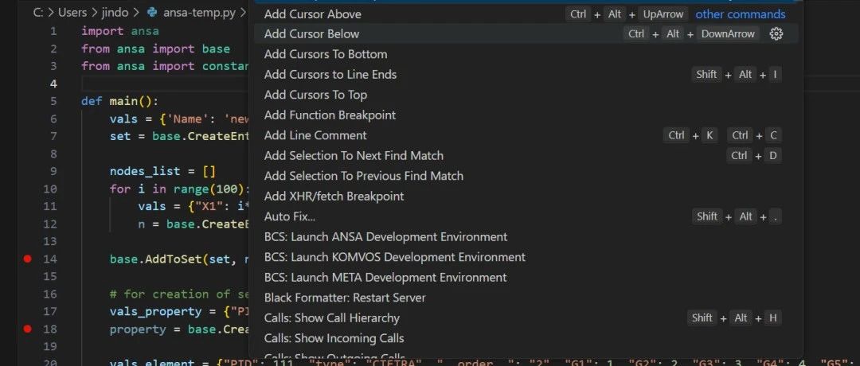Remove the breakpoint on line 18

click(28, 329)
